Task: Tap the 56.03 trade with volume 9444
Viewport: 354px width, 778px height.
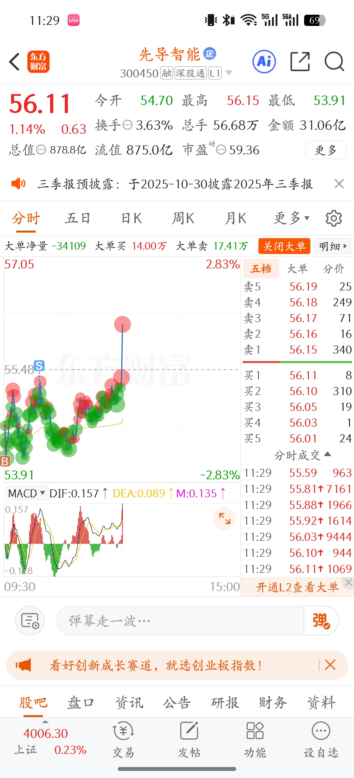Action: pos(298,537)
